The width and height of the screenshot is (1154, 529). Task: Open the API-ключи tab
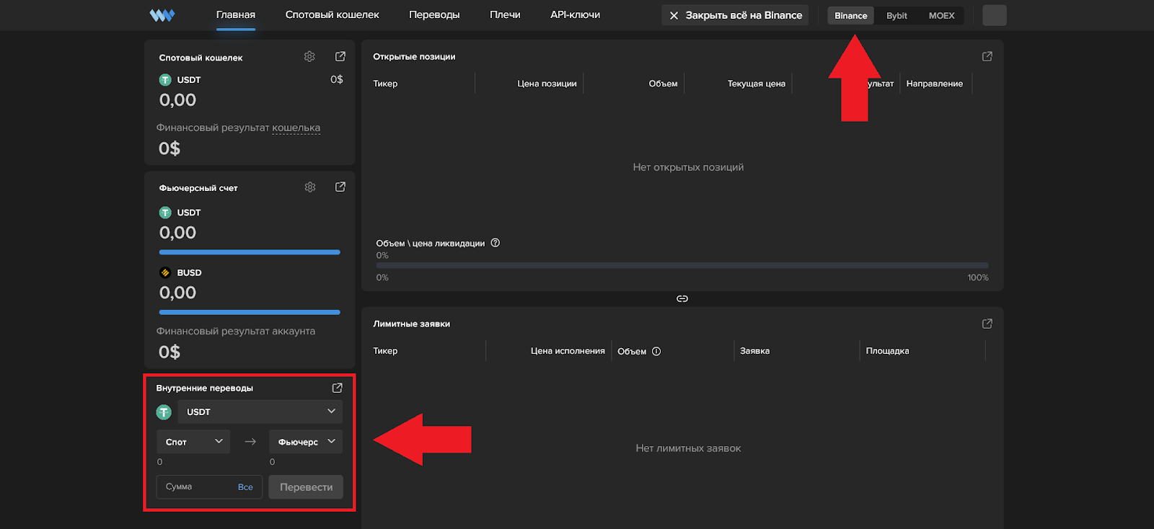(575, 14)
